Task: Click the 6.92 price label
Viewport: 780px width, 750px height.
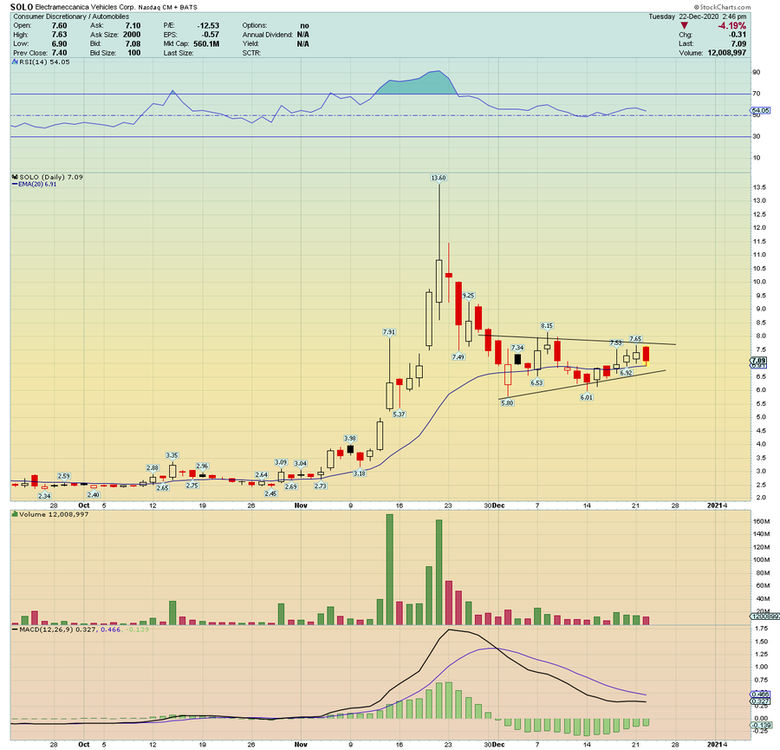Action: tap(626, 373)
